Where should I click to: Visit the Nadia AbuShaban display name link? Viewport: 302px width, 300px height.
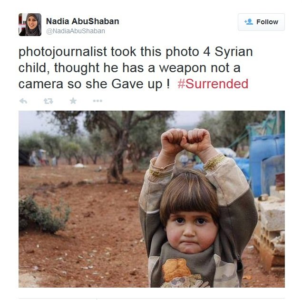click(x=83, y=21)
